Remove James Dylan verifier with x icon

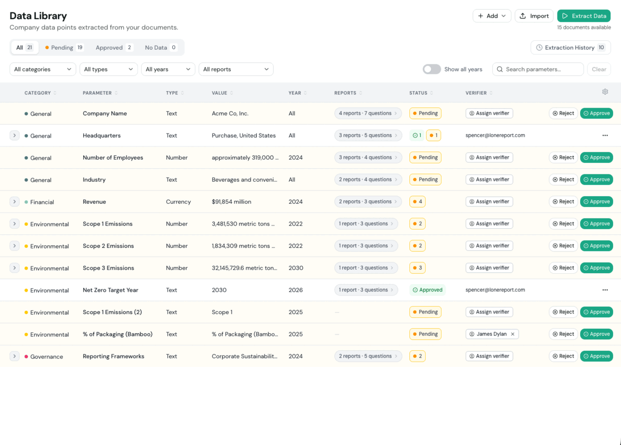[x=513, y=334]
